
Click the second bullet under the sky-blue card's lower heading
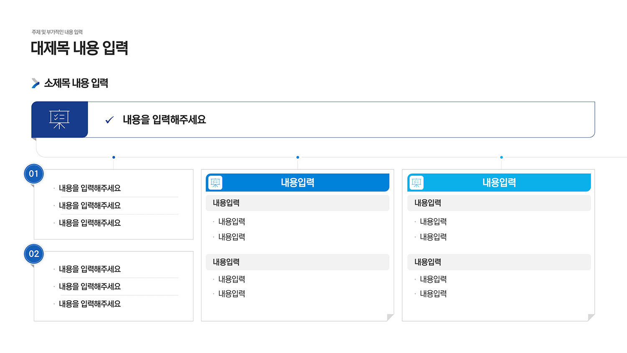point(433,294)
